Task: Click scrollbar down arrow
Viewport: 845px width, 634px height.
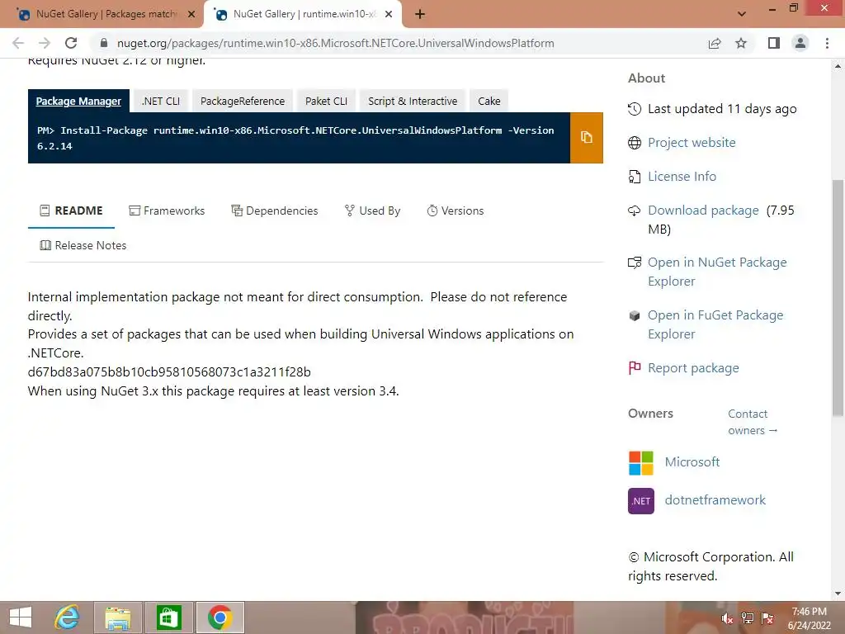Action: (x=838, y=594)
